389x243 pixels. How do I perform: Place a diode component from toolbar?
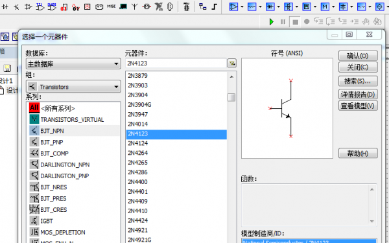(x=5, y=6)
